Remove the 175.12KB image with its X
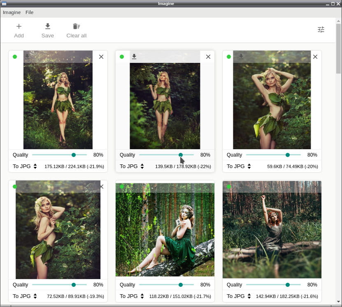342x307 pixels. [101, 57]
